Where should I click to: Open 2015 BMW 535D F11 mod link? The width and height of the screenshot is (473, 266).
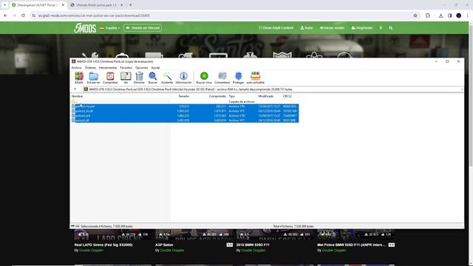(253, 245)
